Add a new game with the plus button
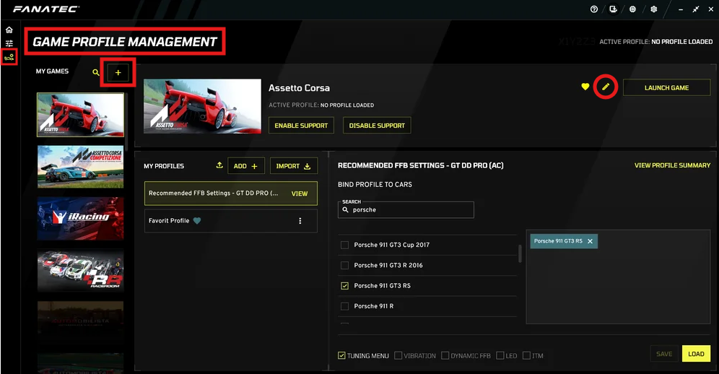The height and width of the screenshot is (374, 719). tap(118, 72)
